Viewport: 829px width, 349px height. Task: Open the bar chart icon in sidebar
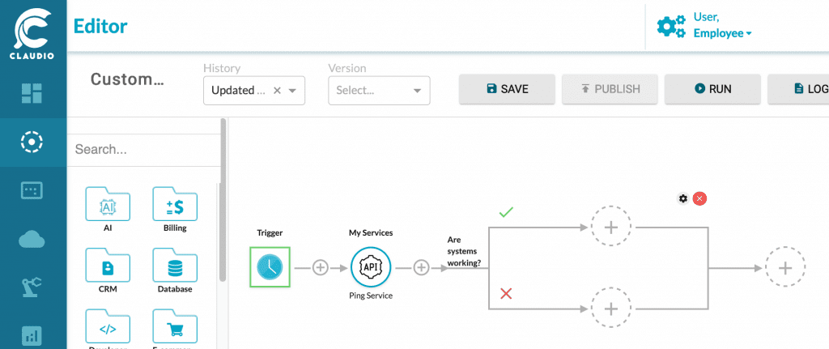[32, 336]
